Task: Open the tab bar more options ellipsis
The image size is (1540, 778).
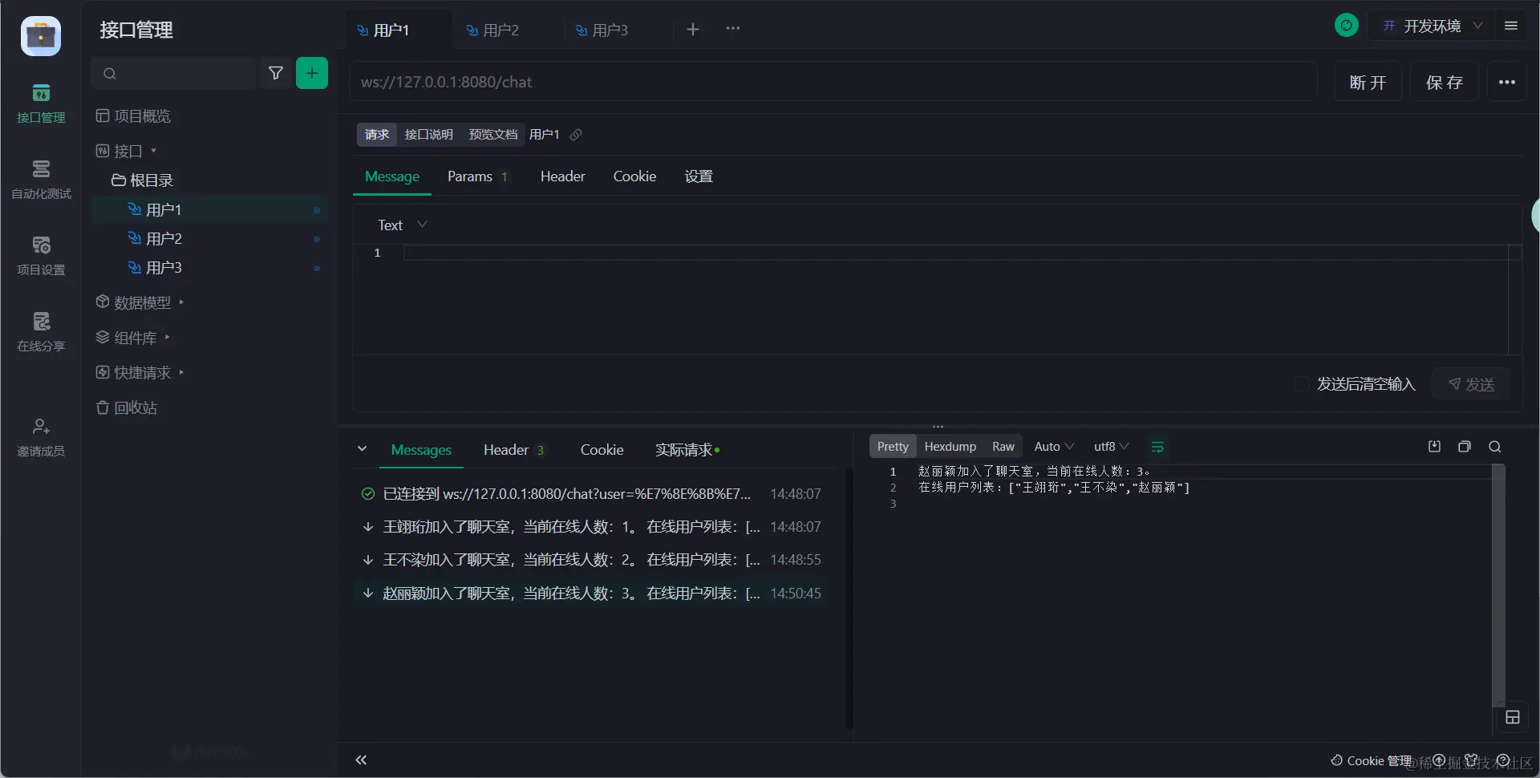Action: point(733,29)
